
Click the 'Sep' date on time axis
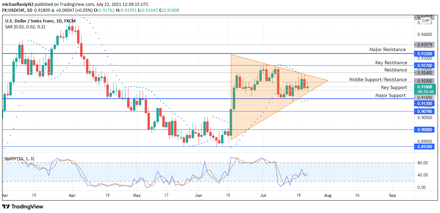[392, 195]
